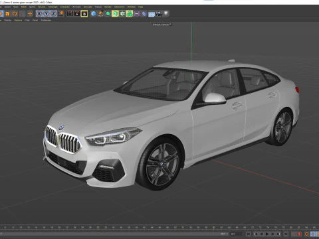Image resolution: width=319 pixels, height=239 pixels.
Task: Open viewport Filter menu
Action: (x=27, y=20)
